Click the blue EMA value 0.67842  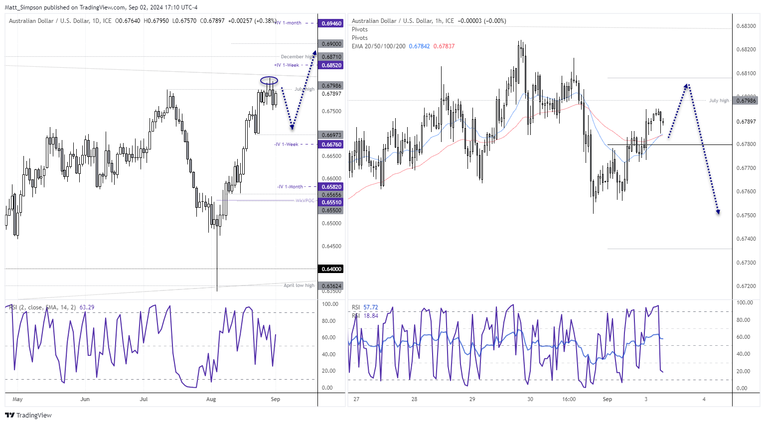click(419, 46)
